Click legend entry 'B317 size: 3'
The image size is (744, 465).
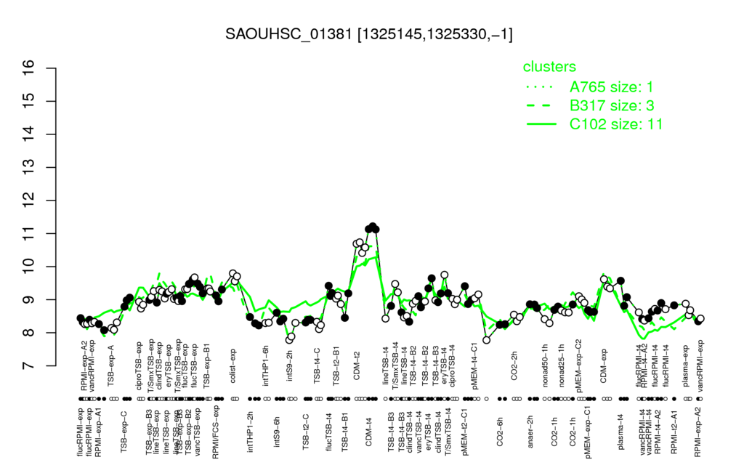[x=611, y=105]
